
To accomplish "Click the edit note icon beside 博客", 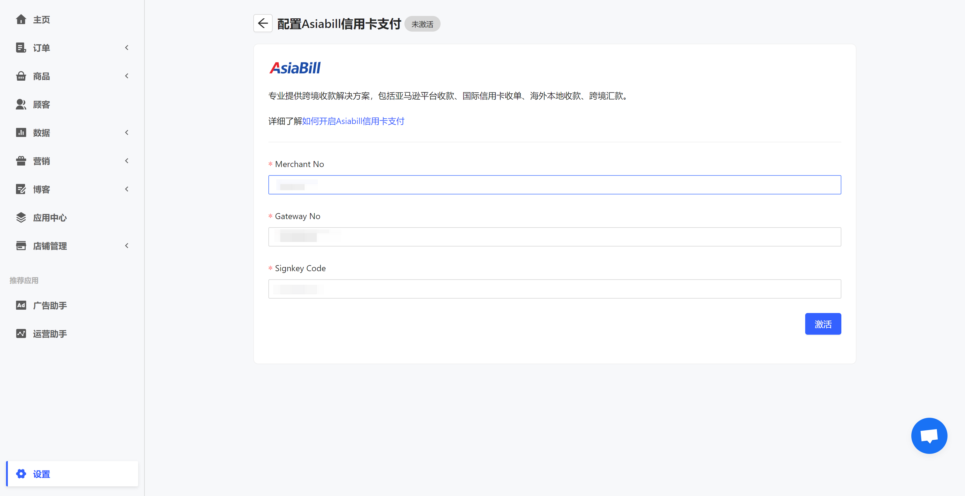I will tap(21, 189).
